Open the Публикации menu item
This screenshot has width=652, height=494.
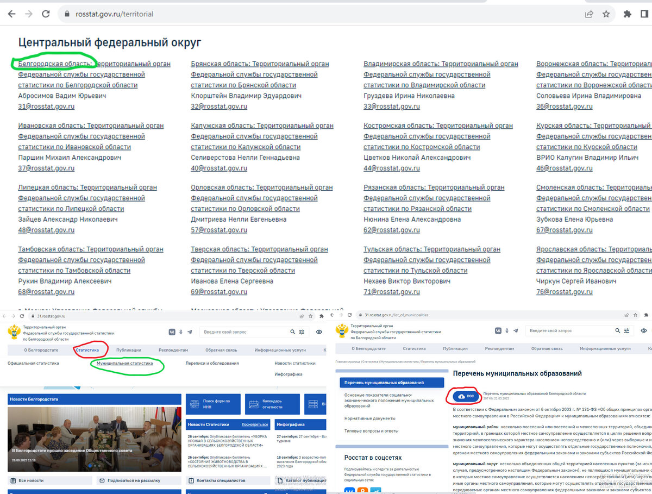click(129, 350)
